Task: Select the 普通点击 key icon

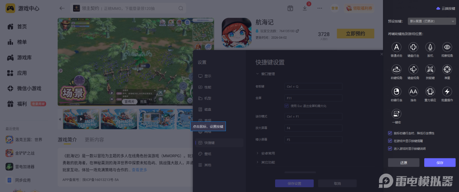Action: pos(396,47)
